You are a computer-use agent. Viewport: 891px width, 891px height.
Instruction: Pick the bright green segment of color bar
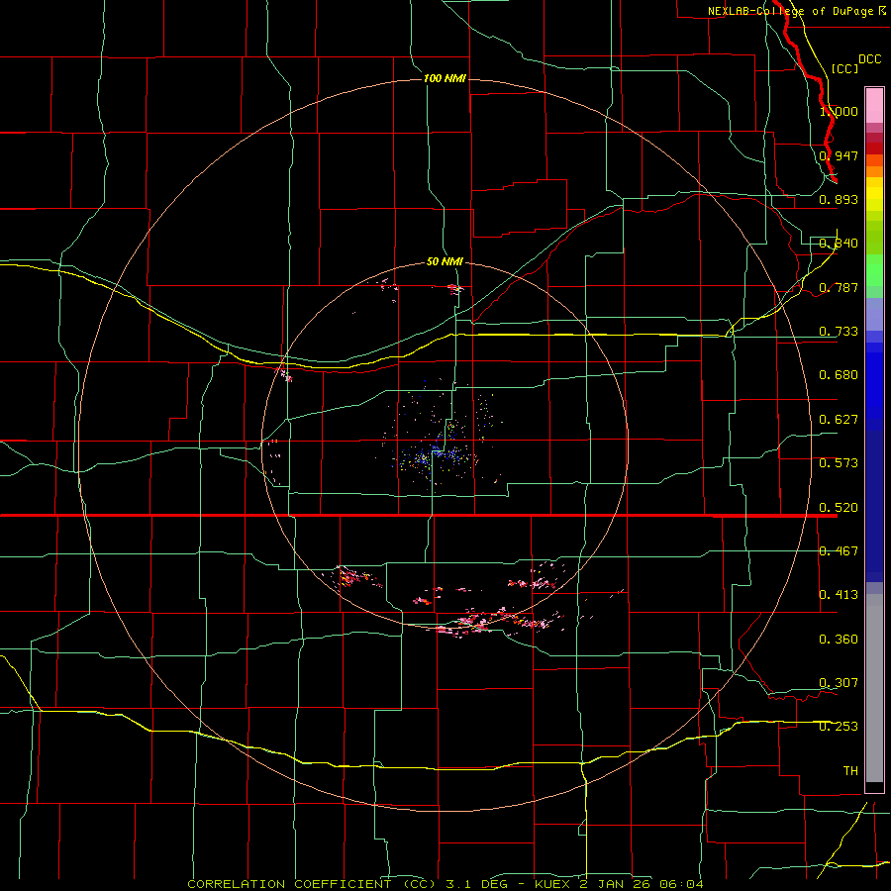click(874, 270)
